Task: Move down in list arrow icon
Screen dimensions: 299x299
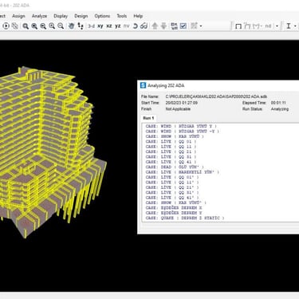Action: coord(163,26)
